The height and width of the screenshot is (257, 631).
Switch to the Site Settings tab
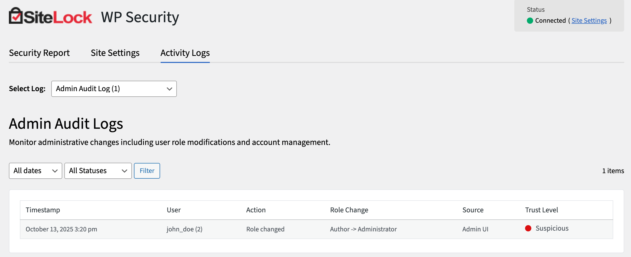tap(115, 53)
